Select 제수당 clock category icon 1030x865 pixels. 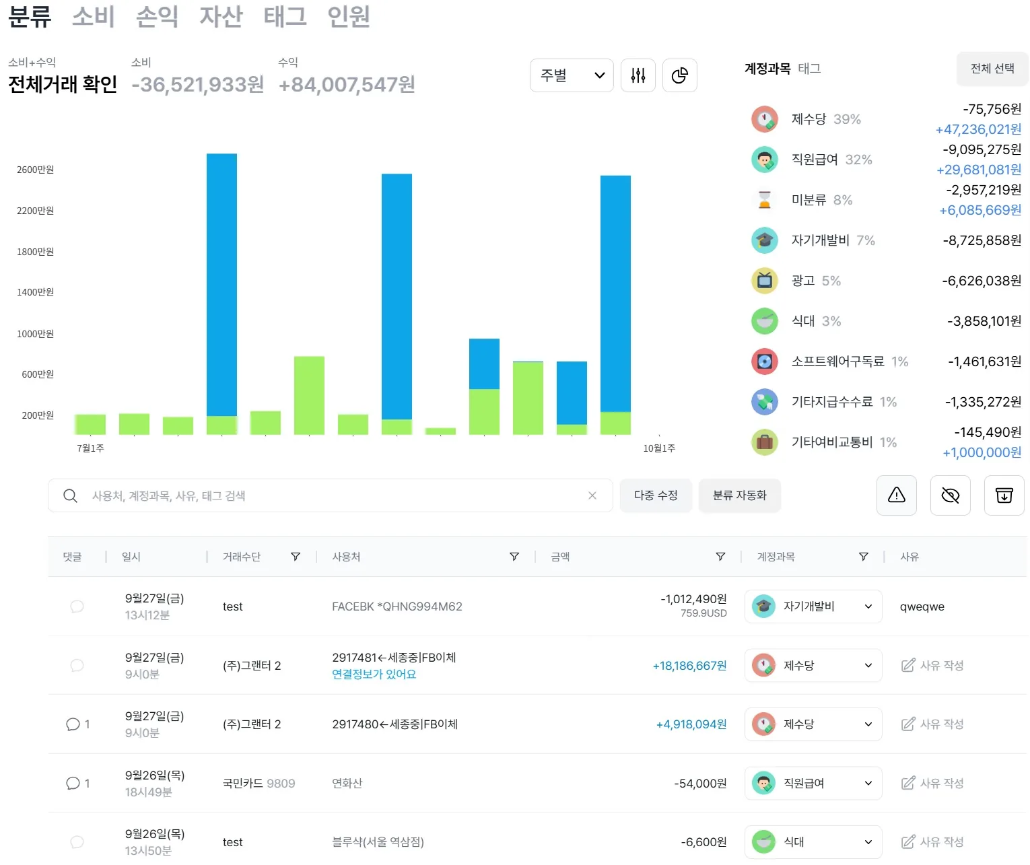tap(765, 119)
